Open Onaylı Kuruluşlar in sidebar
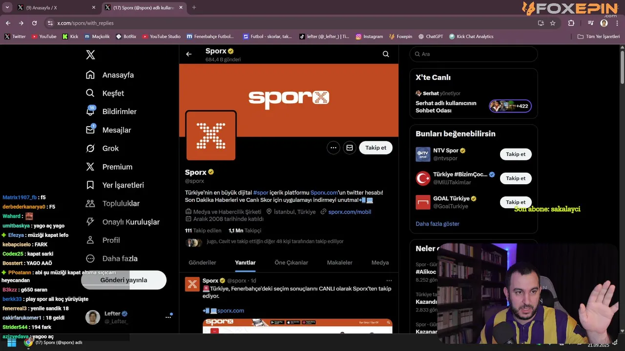 tap(123, 222)
